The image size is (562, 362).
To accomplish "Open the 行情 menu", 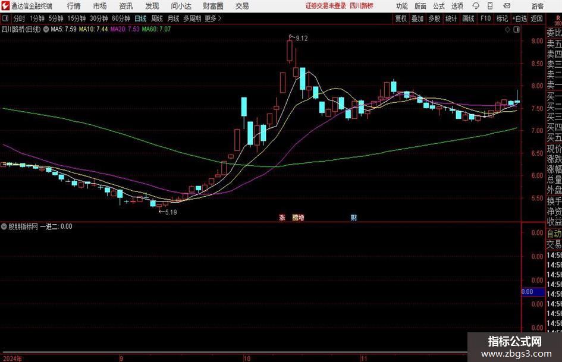I will pyautogui.click(x=74, y=6).
